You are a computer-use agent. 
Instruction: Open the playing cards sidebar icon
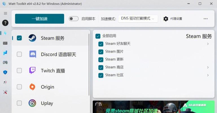point(5,82)
